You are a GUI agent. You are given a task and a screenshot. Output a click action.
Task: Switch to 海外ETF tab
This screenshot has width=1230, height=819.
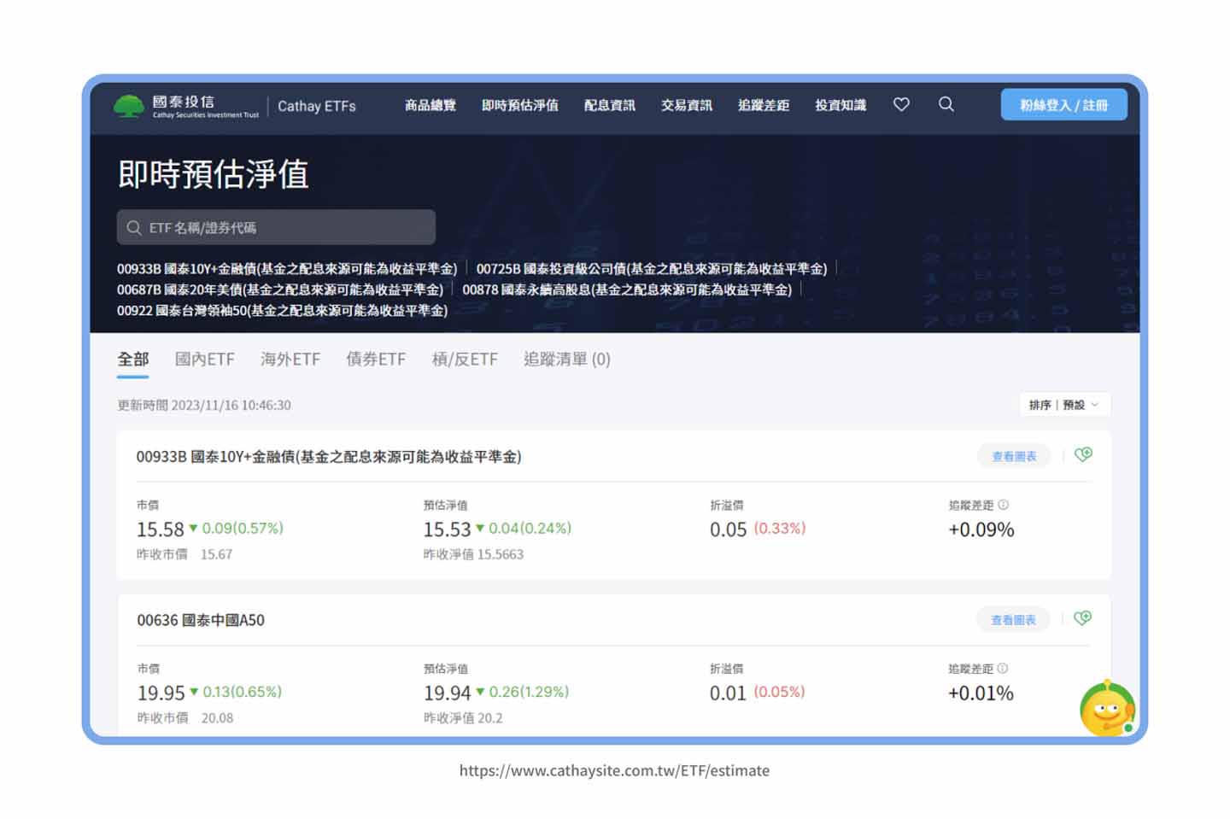pyautogui.click(x=290, y=360)
